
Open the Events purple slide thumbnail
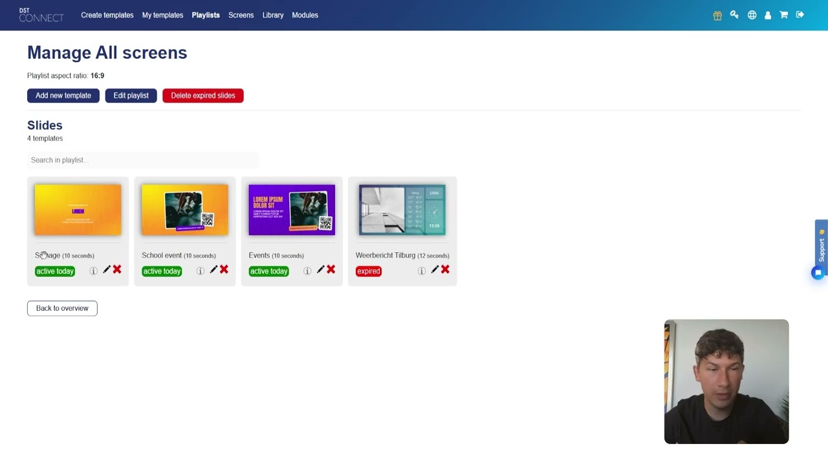click(292, 210)
